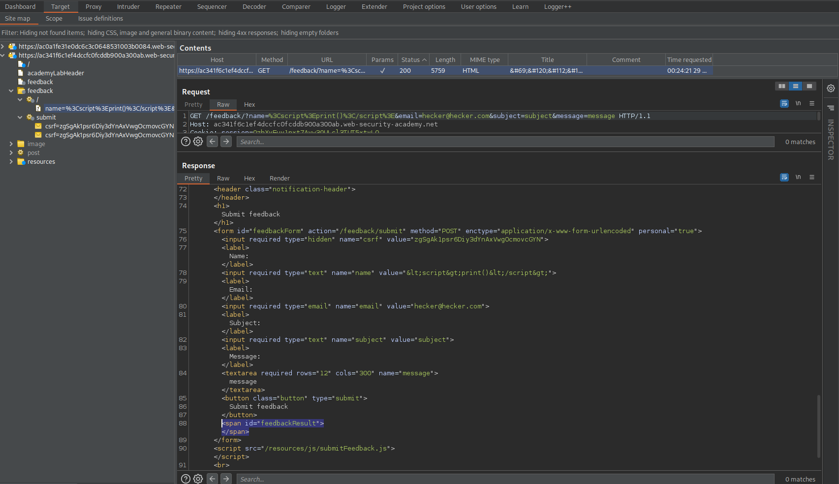
Task: Open Inspector settings gear icon
Action: click(x=831, y=88)
